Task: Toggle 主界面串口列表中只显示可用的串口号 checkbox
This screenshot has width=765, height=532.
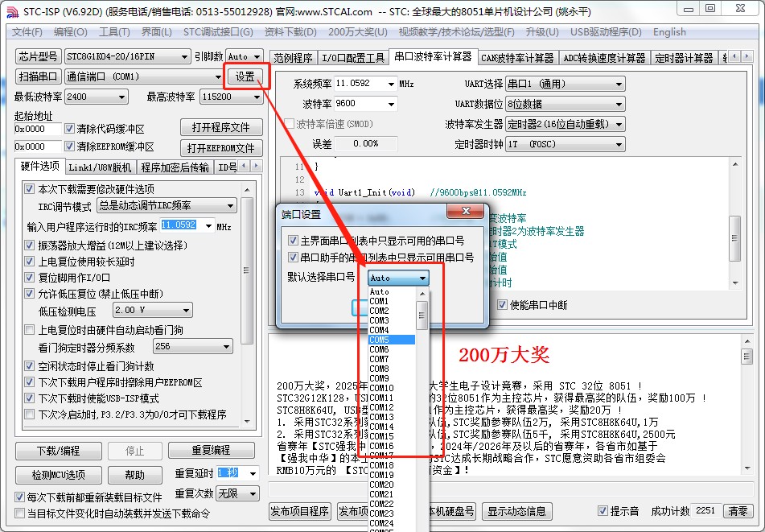Action: click(294, 241)
